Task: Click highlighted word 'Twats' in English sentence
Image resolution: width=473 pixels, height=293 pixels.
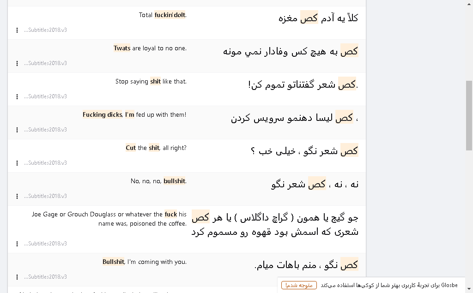Action: coord(122,48)
